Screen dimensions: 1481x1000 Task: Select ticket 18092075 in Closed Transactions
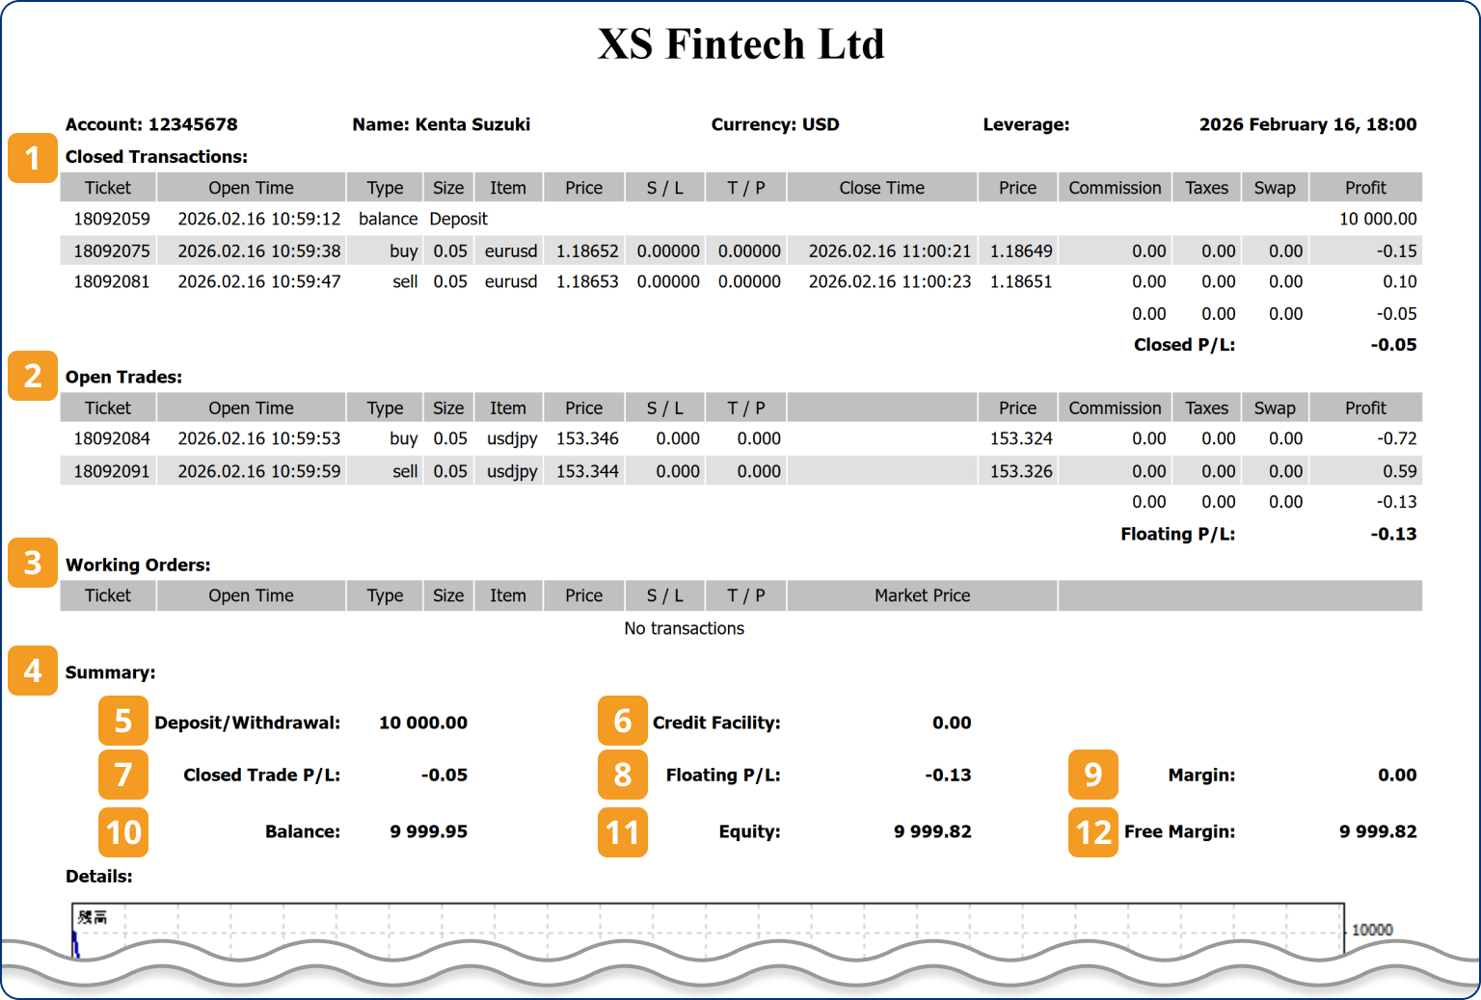pos(112,251)
